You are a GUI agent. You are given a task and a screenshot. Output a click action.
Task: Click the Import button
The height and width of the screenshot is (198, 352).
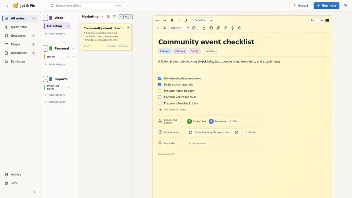tap(300, 5)
